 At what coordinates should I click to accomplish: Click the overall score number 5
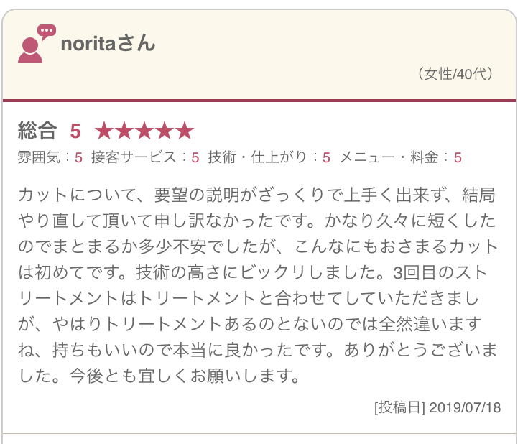pos(75,131)
